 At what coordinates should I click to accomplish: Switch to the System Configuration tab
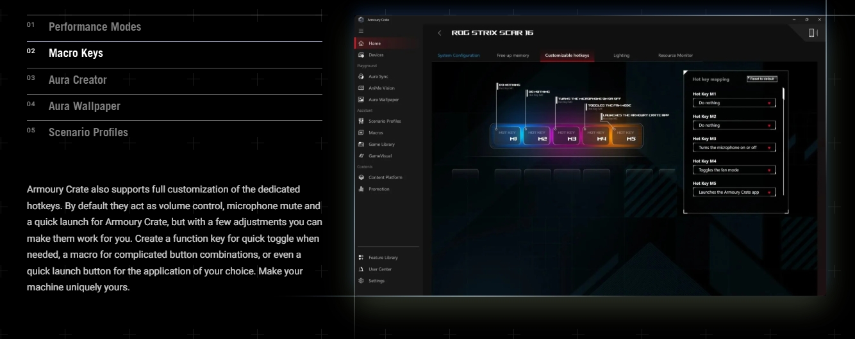click(x=458, y=56)
